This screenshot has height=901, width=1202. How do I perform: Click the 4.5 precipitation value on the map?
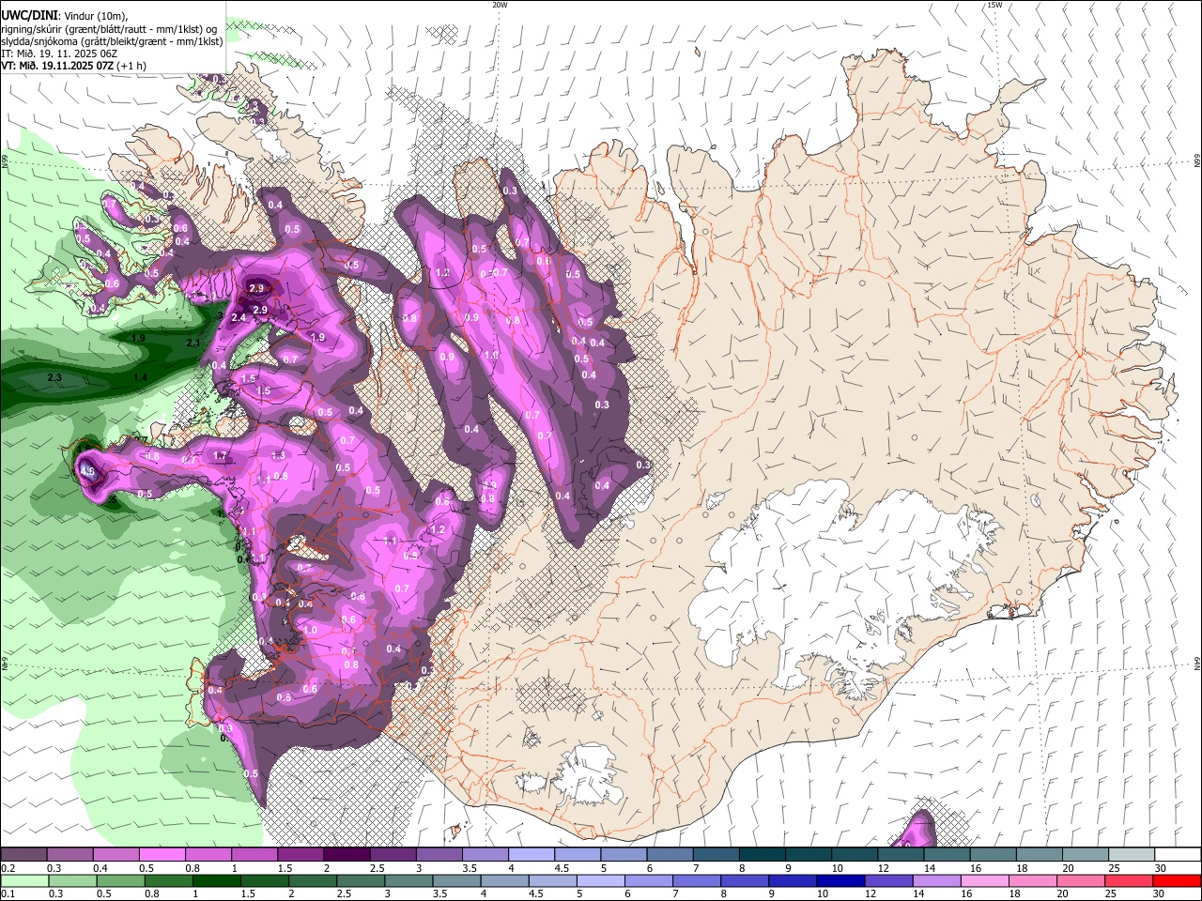[x=88, y=470]
